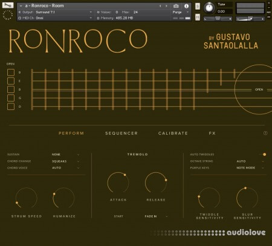This screenshot has width=272, height=246.
Task: Open the Purge dropdown menu
Action: tap(181, 12)
